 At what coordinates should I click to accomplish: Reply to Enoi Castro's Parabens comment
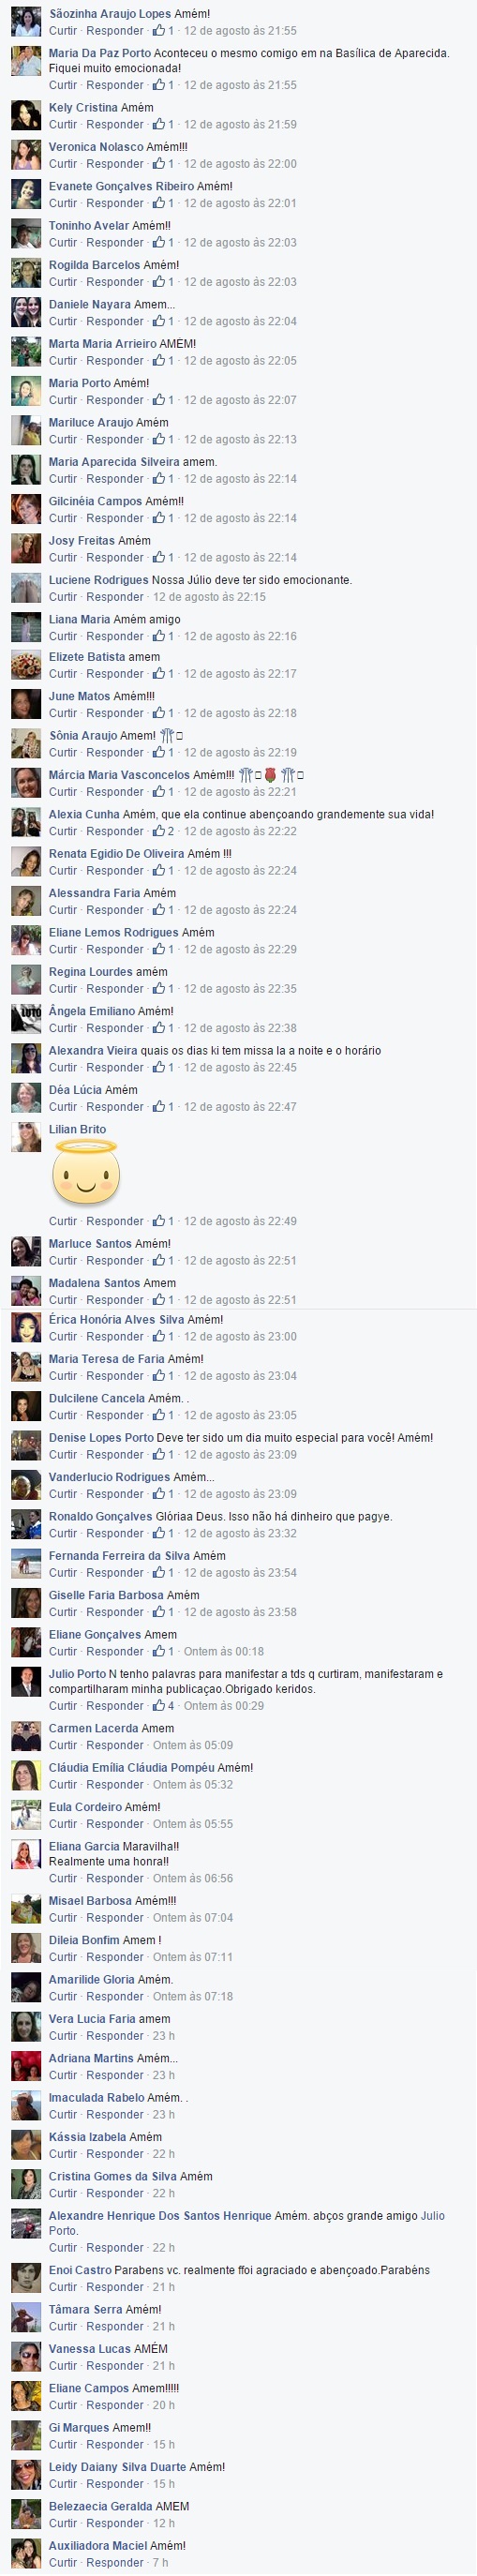(115, 2287)
